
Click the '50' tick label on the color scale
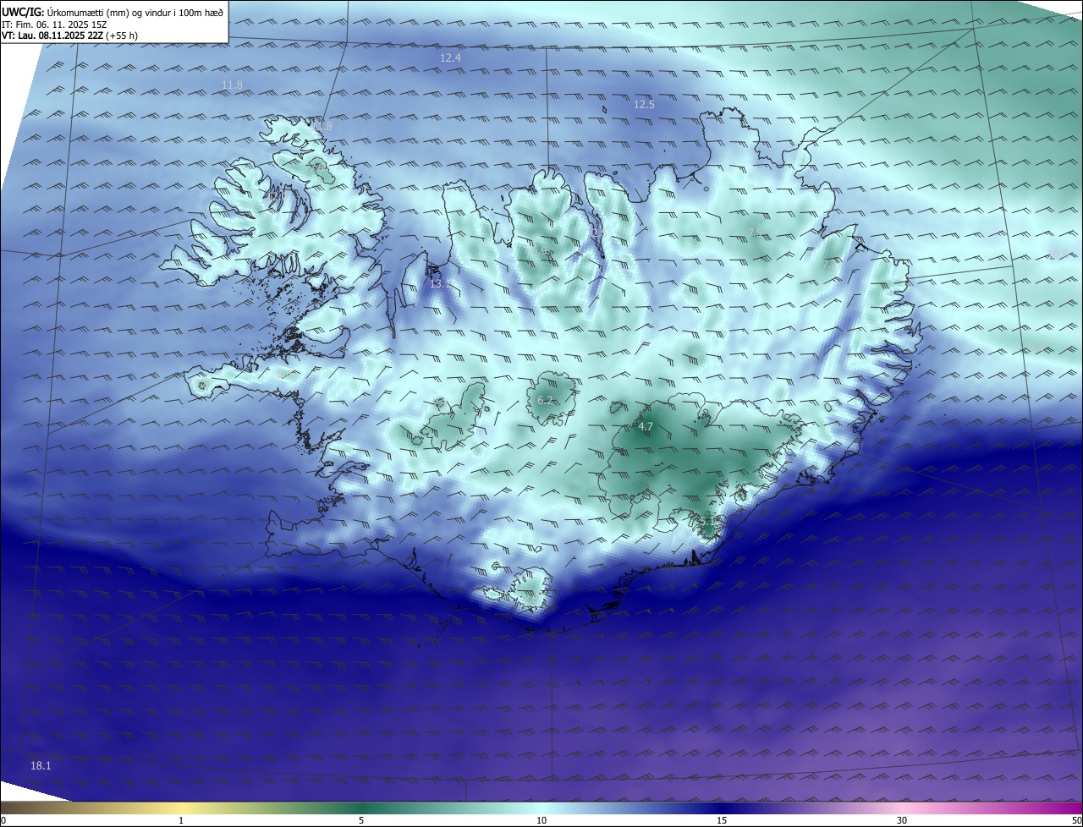(1076, 820)
